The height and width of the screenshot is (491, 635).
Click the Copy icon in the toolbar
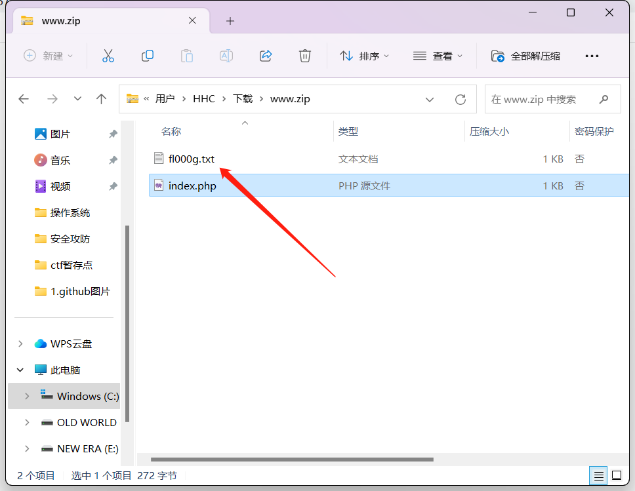pos(147,56)
